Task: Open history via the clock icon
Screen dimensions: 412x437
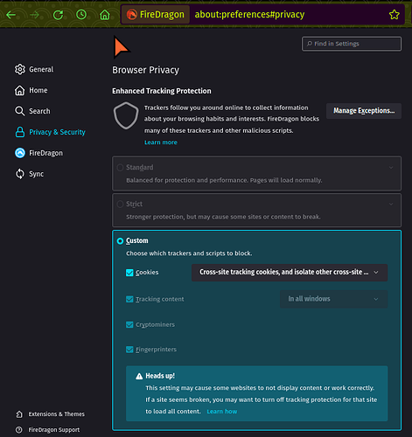Action: click(x=81, y=15)
